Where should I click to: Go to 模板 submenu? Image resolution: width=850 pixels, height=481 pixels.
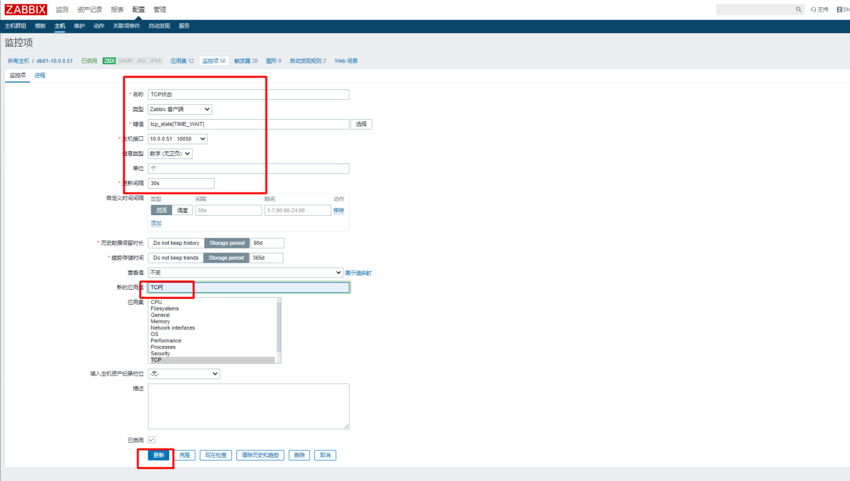(x=40, y=26)
